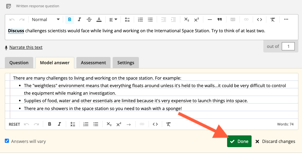
Task: Click the Narrate this text link
Action: [26, 47]
